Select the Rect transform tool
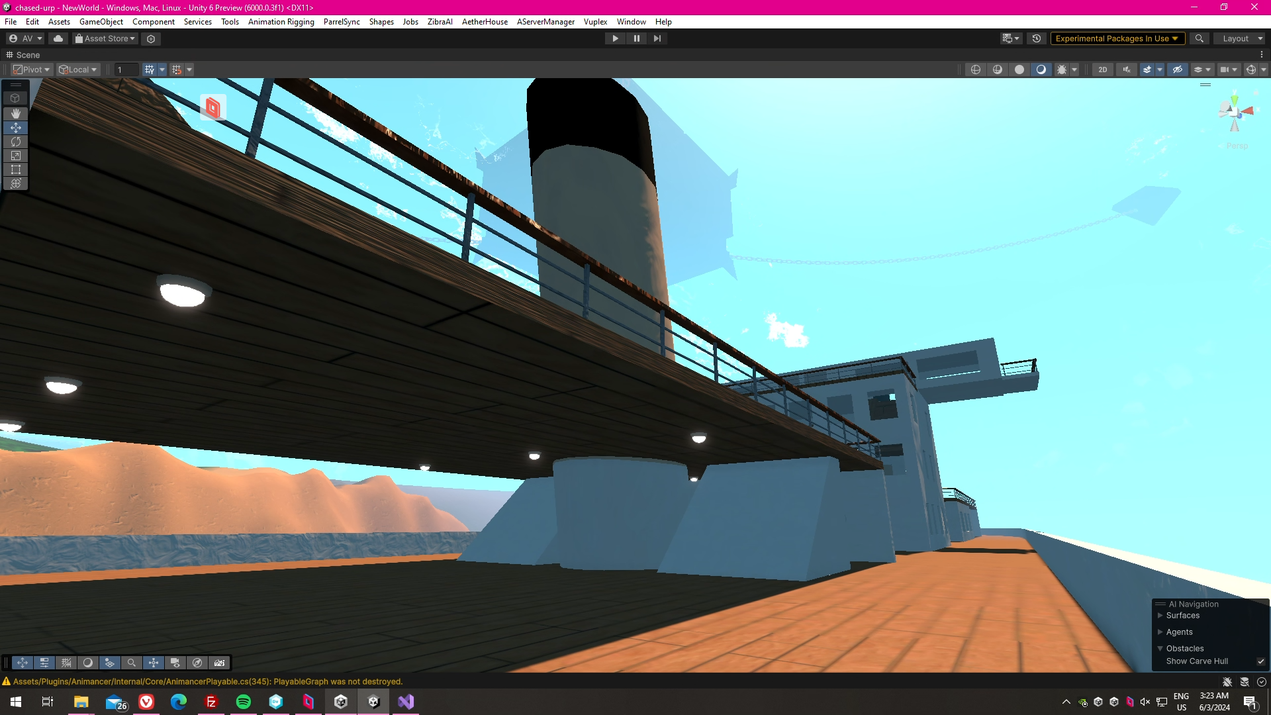This screenshot has width=1271, height=715. pyautogui.click(x=15, y=169)
